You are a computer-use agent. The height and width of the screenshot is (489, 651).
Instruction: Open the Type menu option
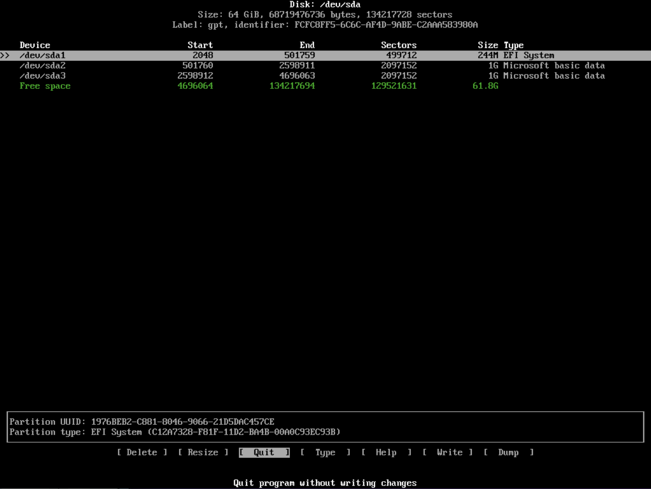tap(325, 452)
